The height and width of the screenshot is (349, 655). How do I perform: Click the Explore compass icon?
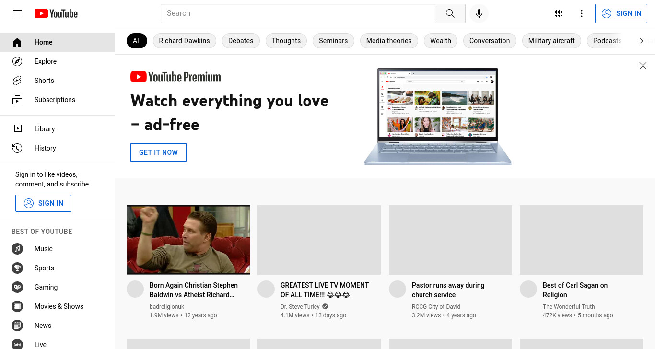pos(17,61)
